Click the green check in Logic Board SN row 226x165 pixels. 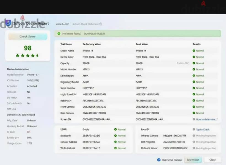click(194, 94)
